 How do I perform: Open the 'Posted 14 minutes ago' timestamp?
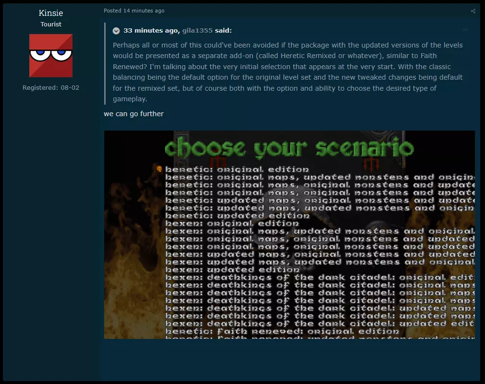(134, 11)
